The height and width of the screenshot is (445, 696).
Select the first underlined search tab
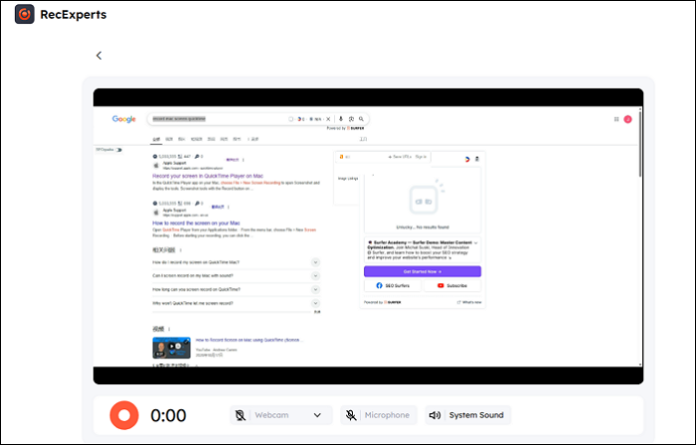(x=156, y=139)
